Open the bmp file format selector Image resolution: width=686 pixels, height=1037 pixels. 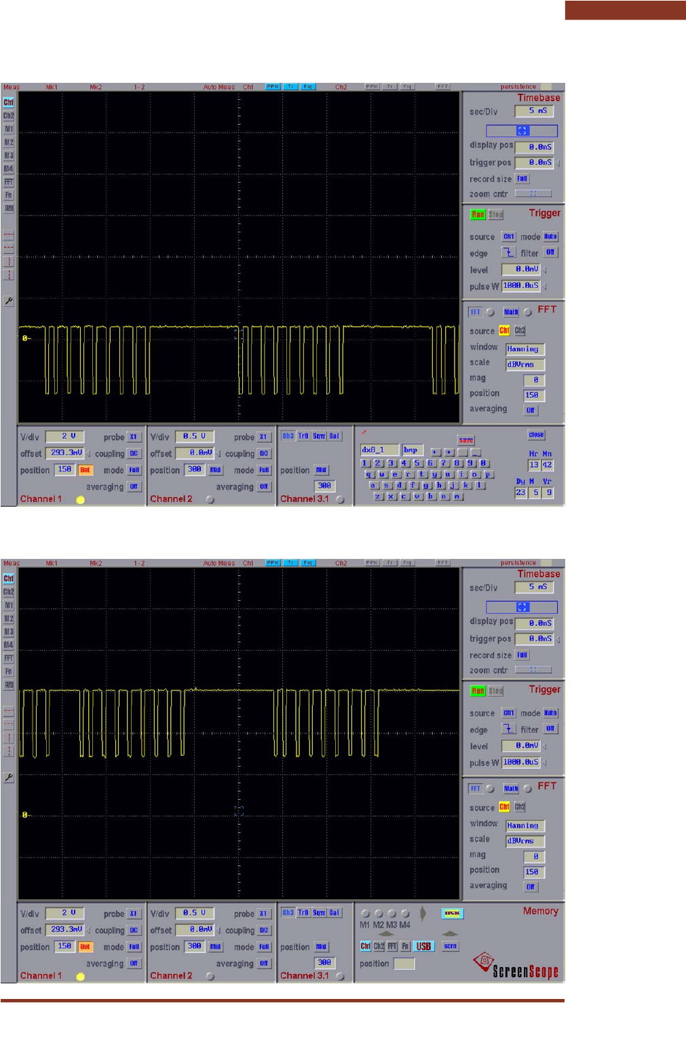point(412,450)
